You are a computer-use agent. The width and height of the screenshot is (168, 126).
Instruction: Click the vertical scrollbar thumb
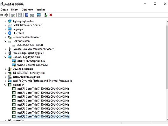click(167, 57)
